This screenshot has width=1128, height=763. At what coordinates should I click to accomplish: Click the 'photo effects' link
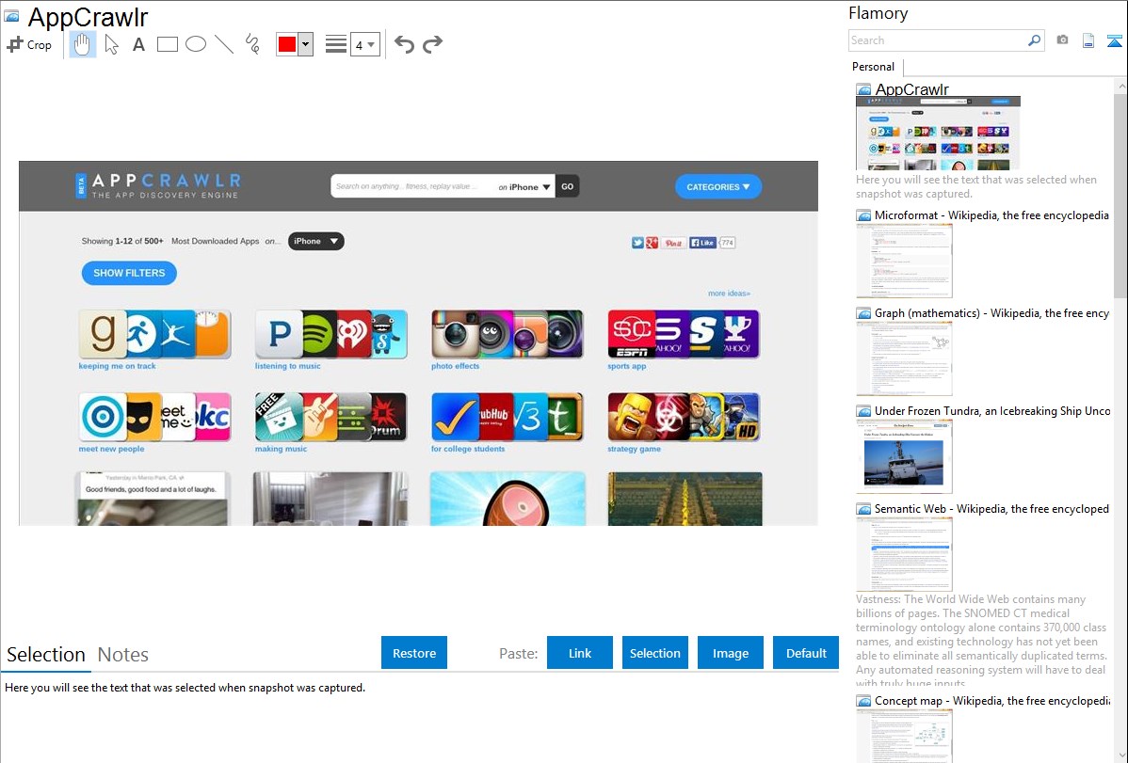tap(456, 366)
